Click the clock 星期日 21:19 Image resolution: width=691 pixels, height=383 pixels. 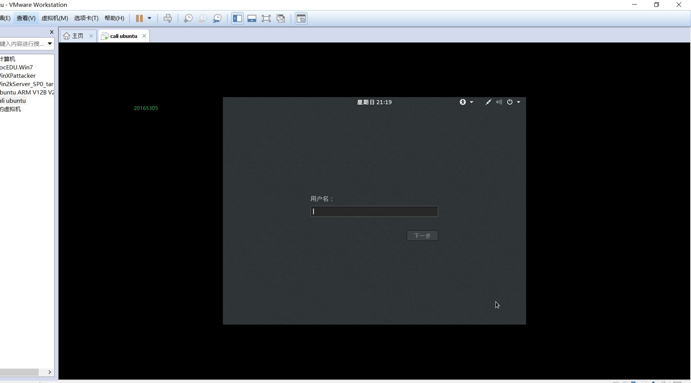point(374,102)
